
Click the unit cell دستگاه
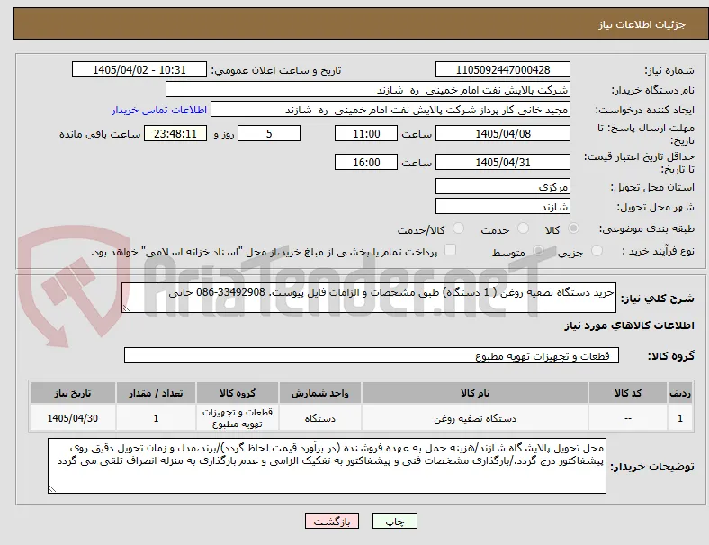319,418
